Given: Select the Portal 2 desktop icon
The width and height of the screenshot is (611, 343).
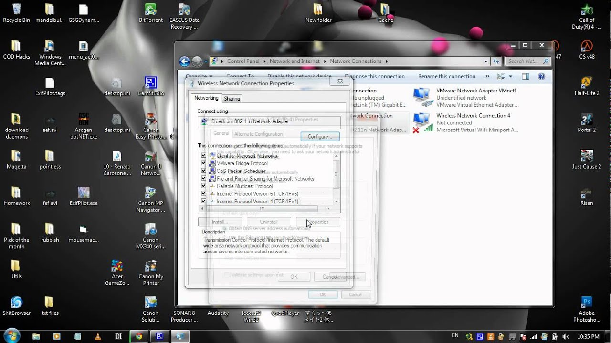Looking at the screenshot, I should (x=587, y=123).
